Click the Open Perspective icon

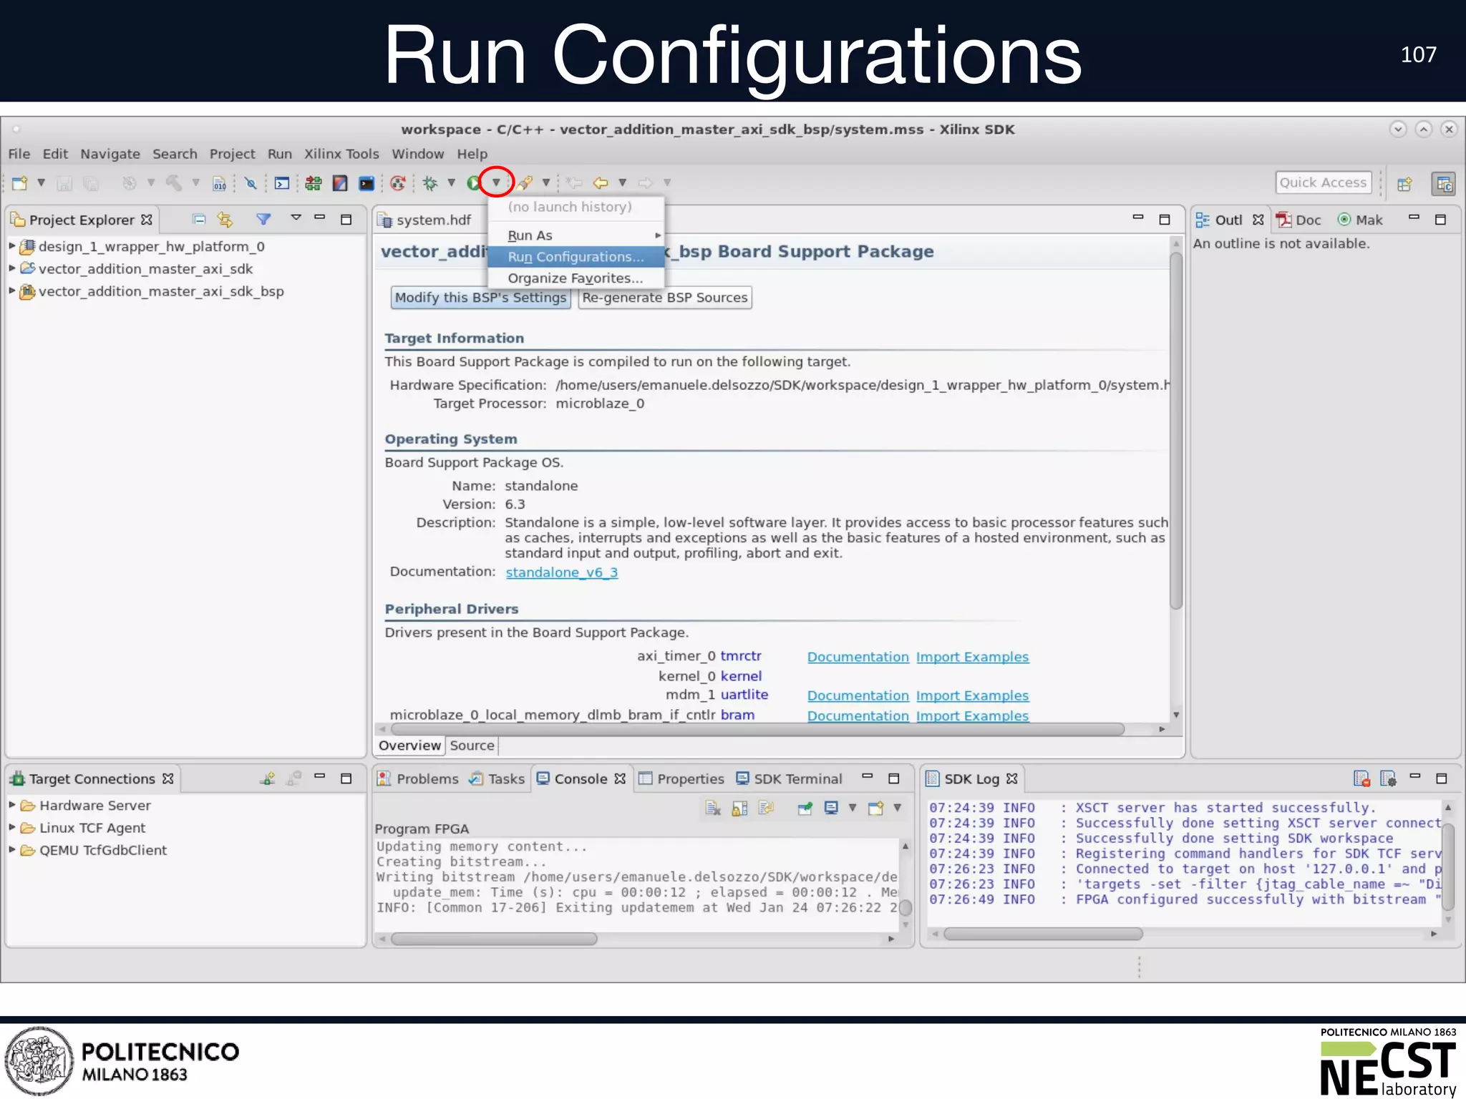(1404, 184)
